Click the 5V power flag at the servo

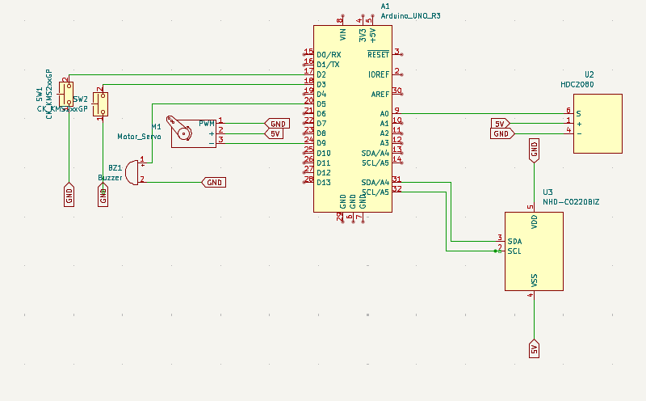275,133
